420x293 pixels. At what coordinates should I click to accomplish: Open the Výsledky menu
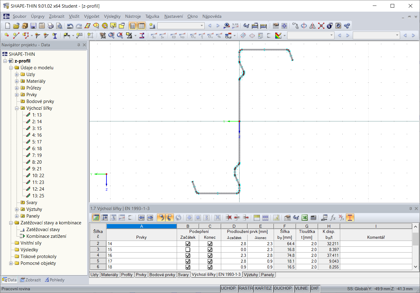(112, 17)
